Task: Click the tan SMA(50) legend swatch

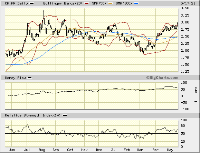Action: pyautogui.click(x=111, y=3)
